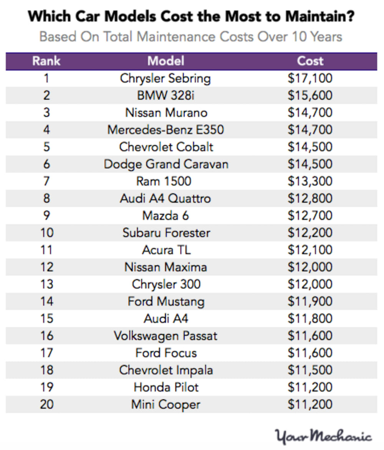Select the Nissan Murano row name
The image size is (384, 450).
pos(166,113)
